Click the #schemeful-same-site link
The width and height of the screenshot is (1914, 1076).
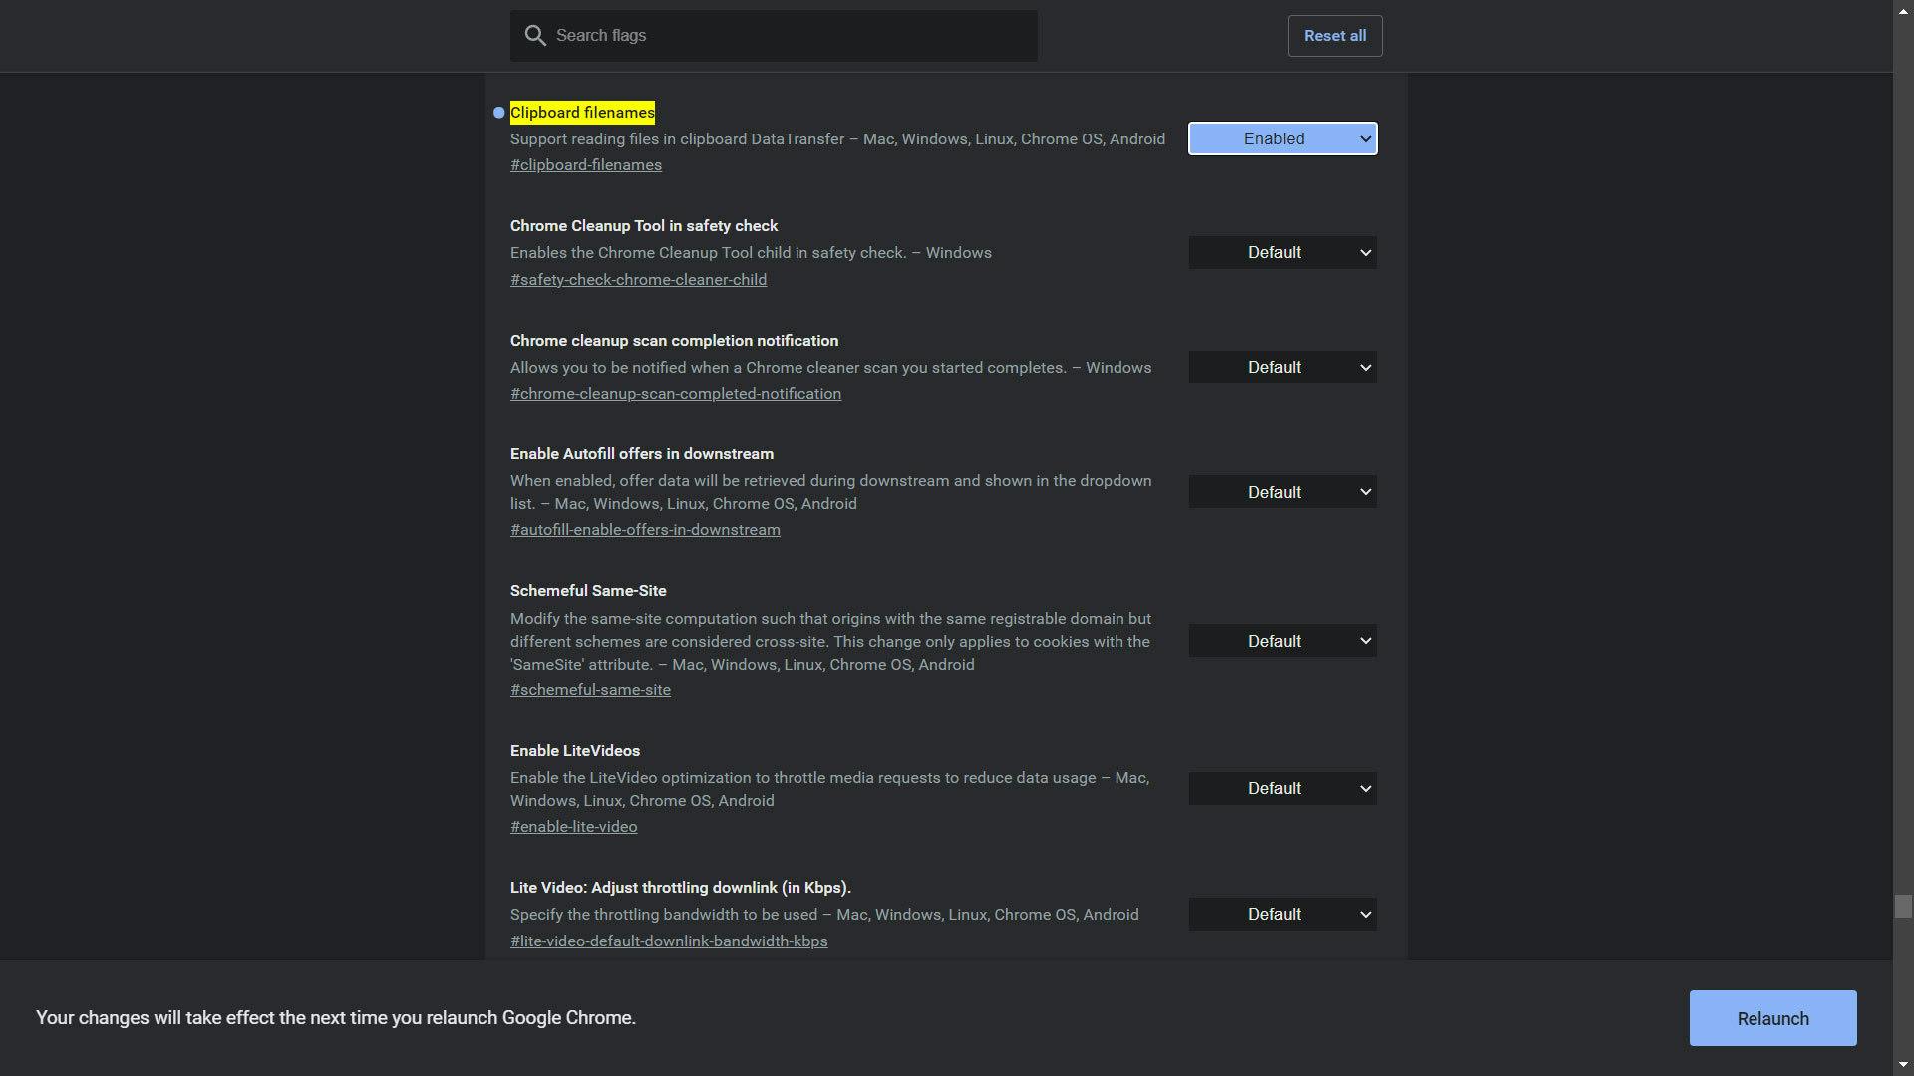[x=590, y=690]
